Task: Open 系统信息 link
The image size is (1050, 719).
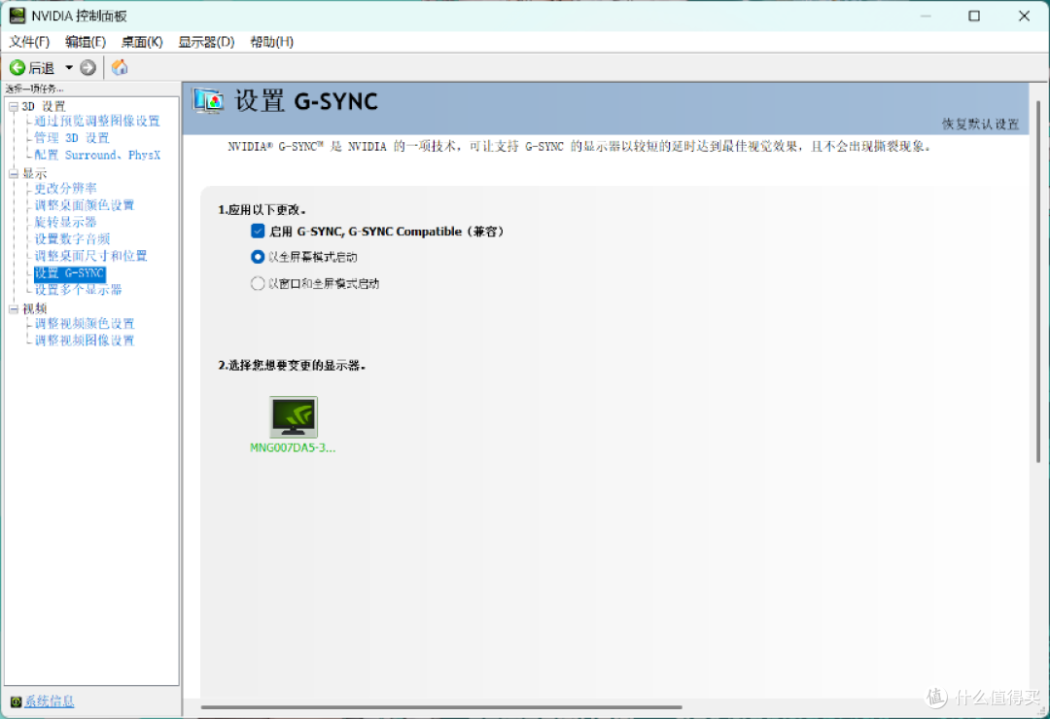Action: tap(50, 701)
